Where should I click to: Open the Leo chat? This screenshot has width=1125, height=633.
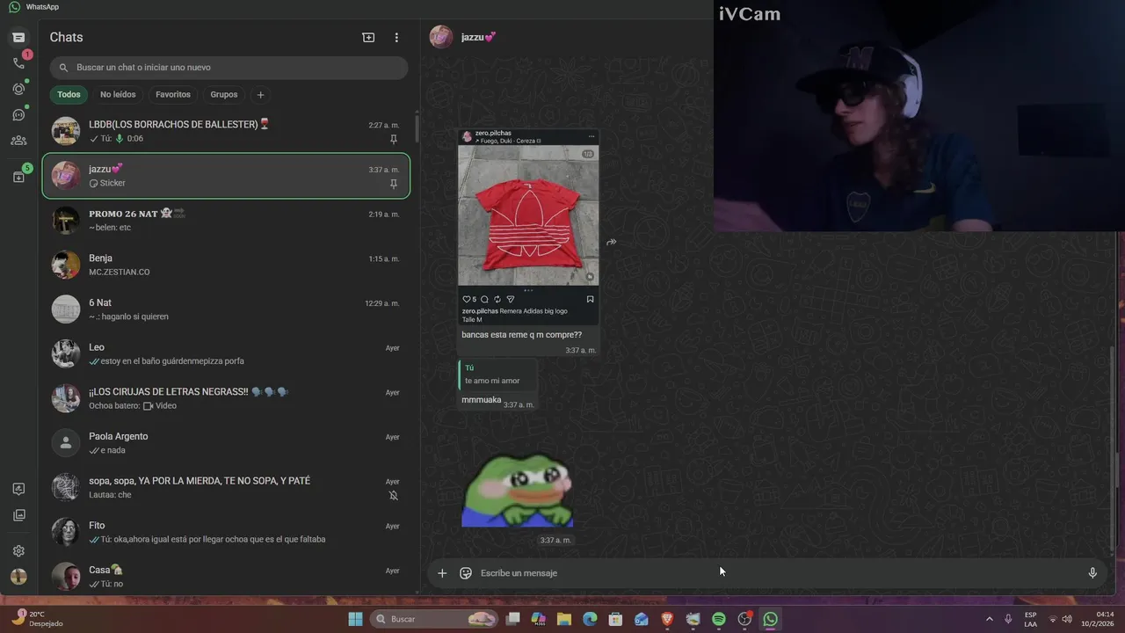click(226, 353)
